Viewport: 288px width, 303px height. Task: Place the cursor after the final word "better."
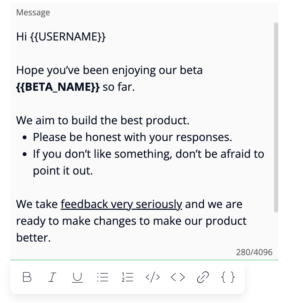tap(51, 238)
